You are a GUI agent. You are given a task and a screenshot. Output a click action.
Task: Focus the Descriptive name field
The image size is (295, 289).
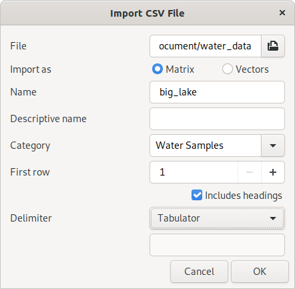[x=217, y=119]
